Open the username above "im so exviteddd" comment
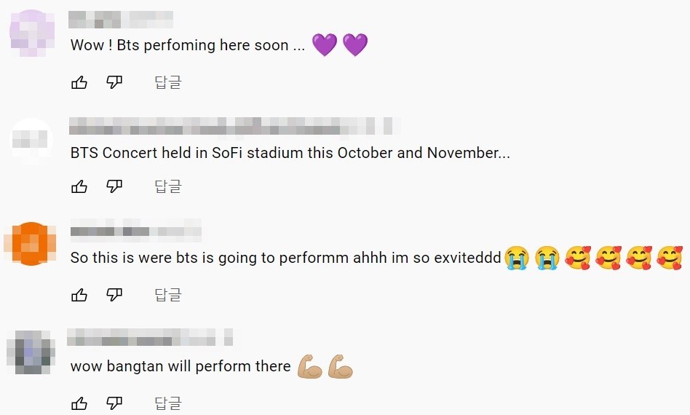This screenshot has width=690, height=415. [x=135, y=233]
